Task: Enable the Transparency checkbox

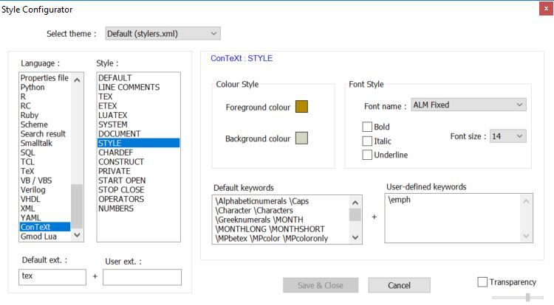Action: (x=483, y=281)
